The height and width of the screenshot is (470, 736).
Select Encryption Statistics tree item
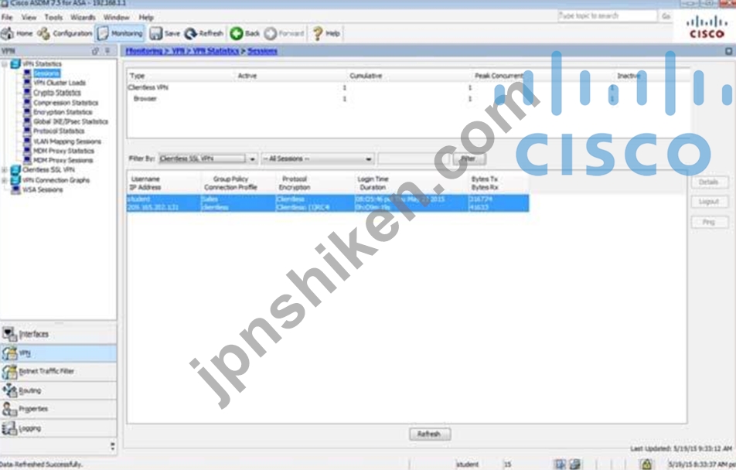[x=63, y=112]
